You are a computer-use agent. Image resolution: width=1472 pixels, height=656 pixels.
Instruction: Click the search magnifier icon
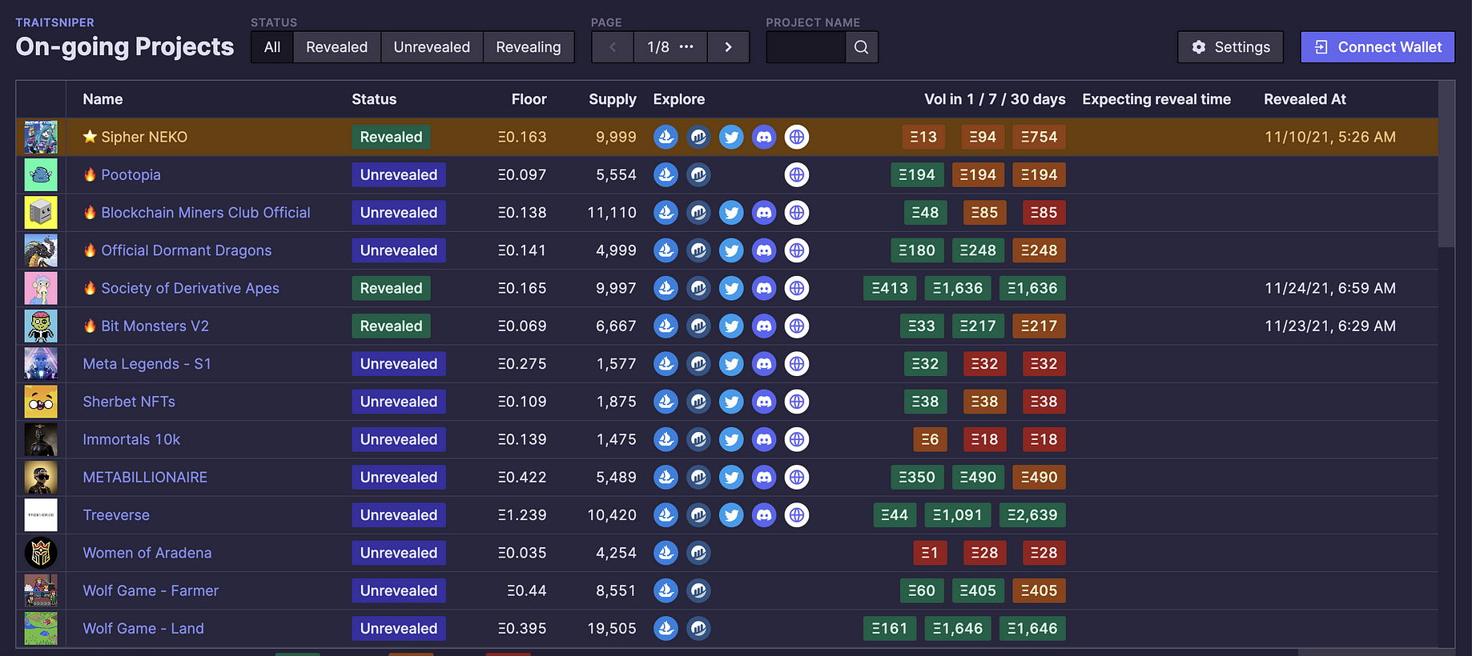[x=862, y=47]
